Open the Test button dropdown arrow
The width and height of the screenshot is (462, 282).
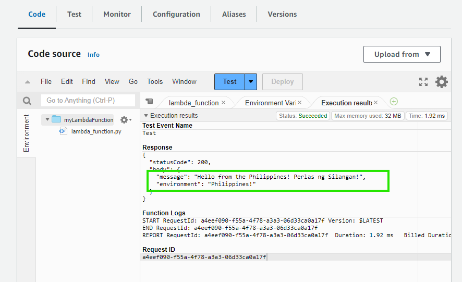(251, 82)
